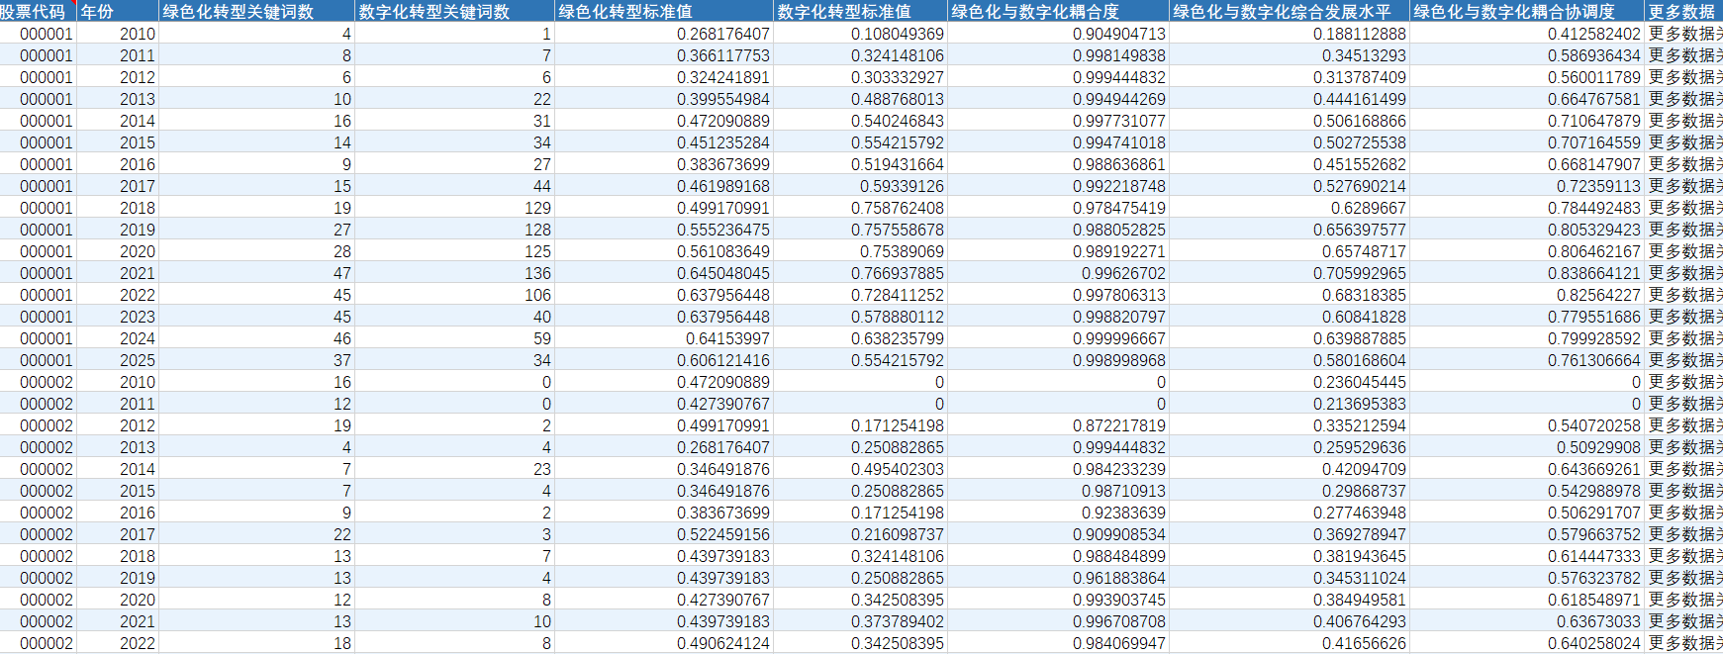Select the cell containing 0.324241891
Image resolution: width=1723 pixels, height=654 pixels.
[x=663, y=77]
